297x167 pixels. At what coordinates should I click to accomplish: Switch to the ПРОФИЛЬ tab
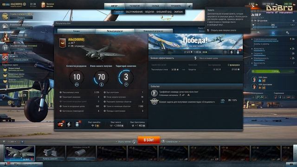[x=176, y=6]
